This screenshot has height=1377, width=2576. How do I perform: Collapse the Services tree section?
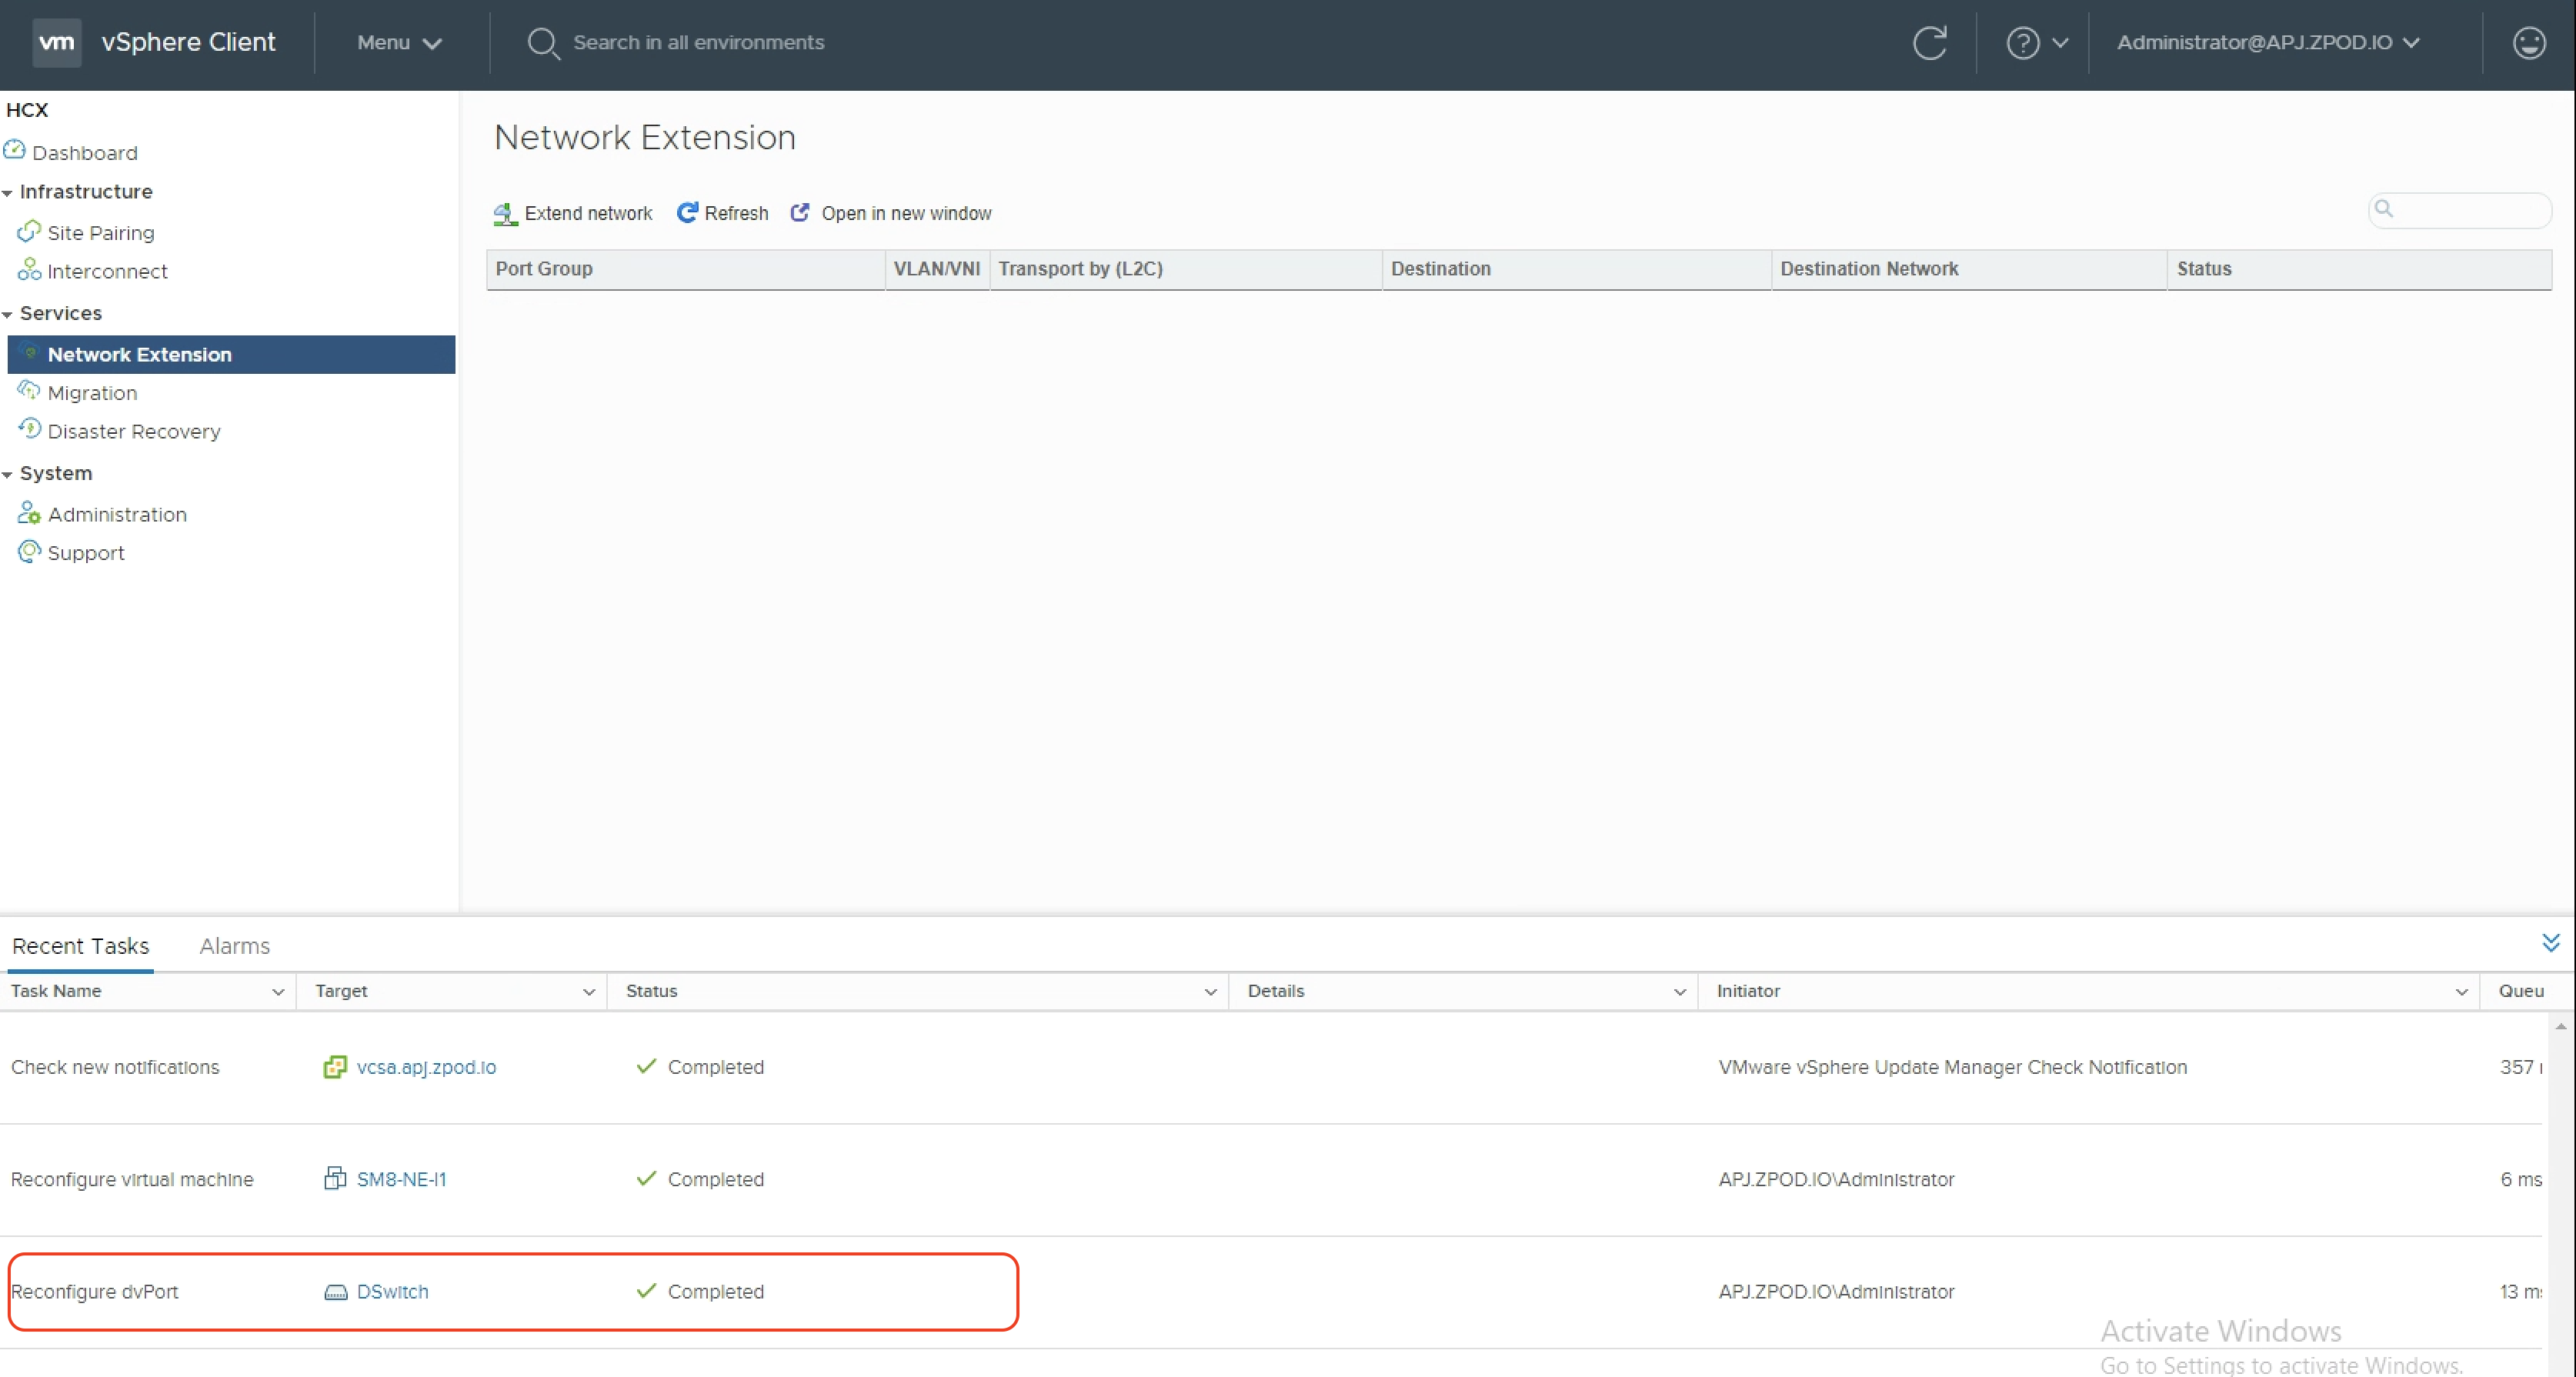tap(8, 314)
